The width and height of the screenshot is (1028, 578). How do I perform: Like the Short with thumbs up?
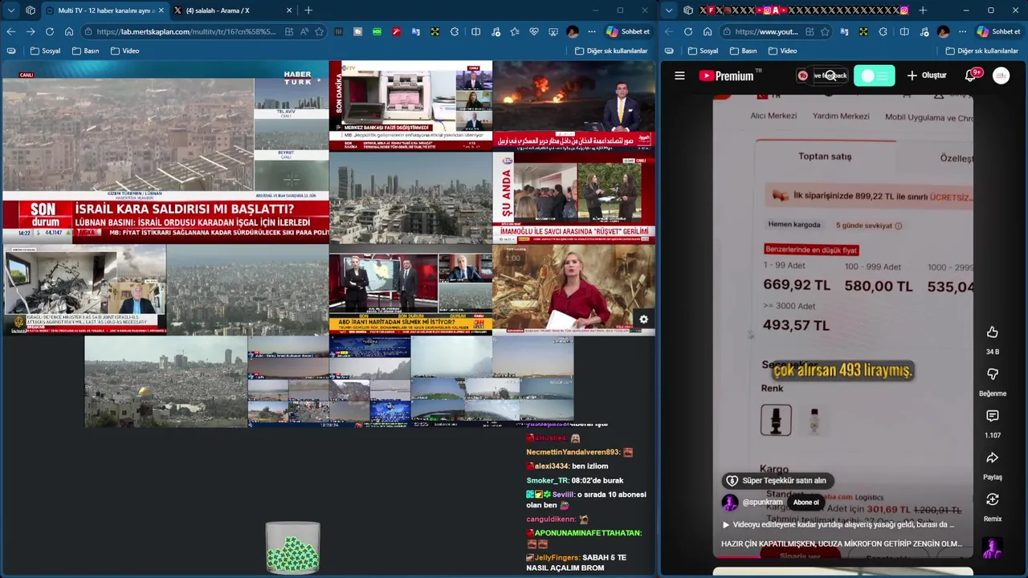pyautogui.click(x=993, y=332)
